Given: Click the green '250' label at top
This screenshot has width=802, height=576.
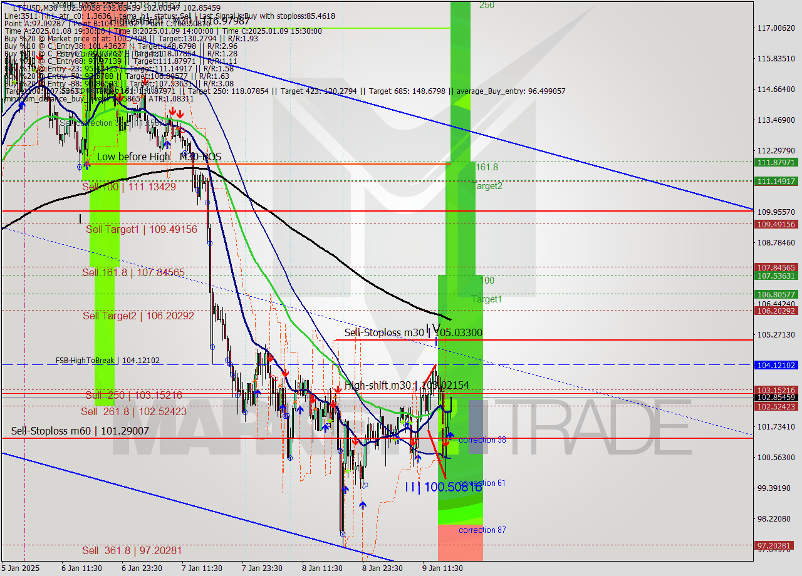Looking at the screenshot, I should (x=487, y=5).
